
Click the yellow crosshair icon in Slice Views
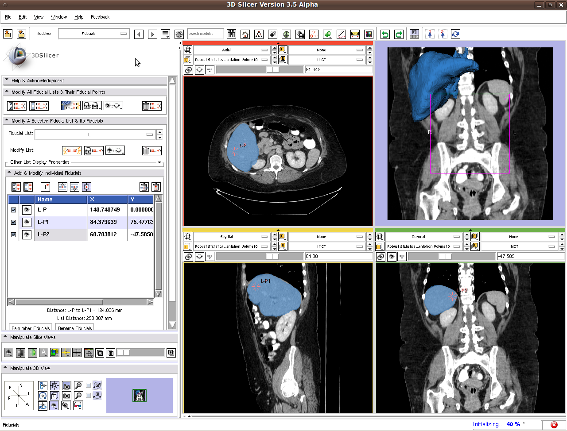66,353
